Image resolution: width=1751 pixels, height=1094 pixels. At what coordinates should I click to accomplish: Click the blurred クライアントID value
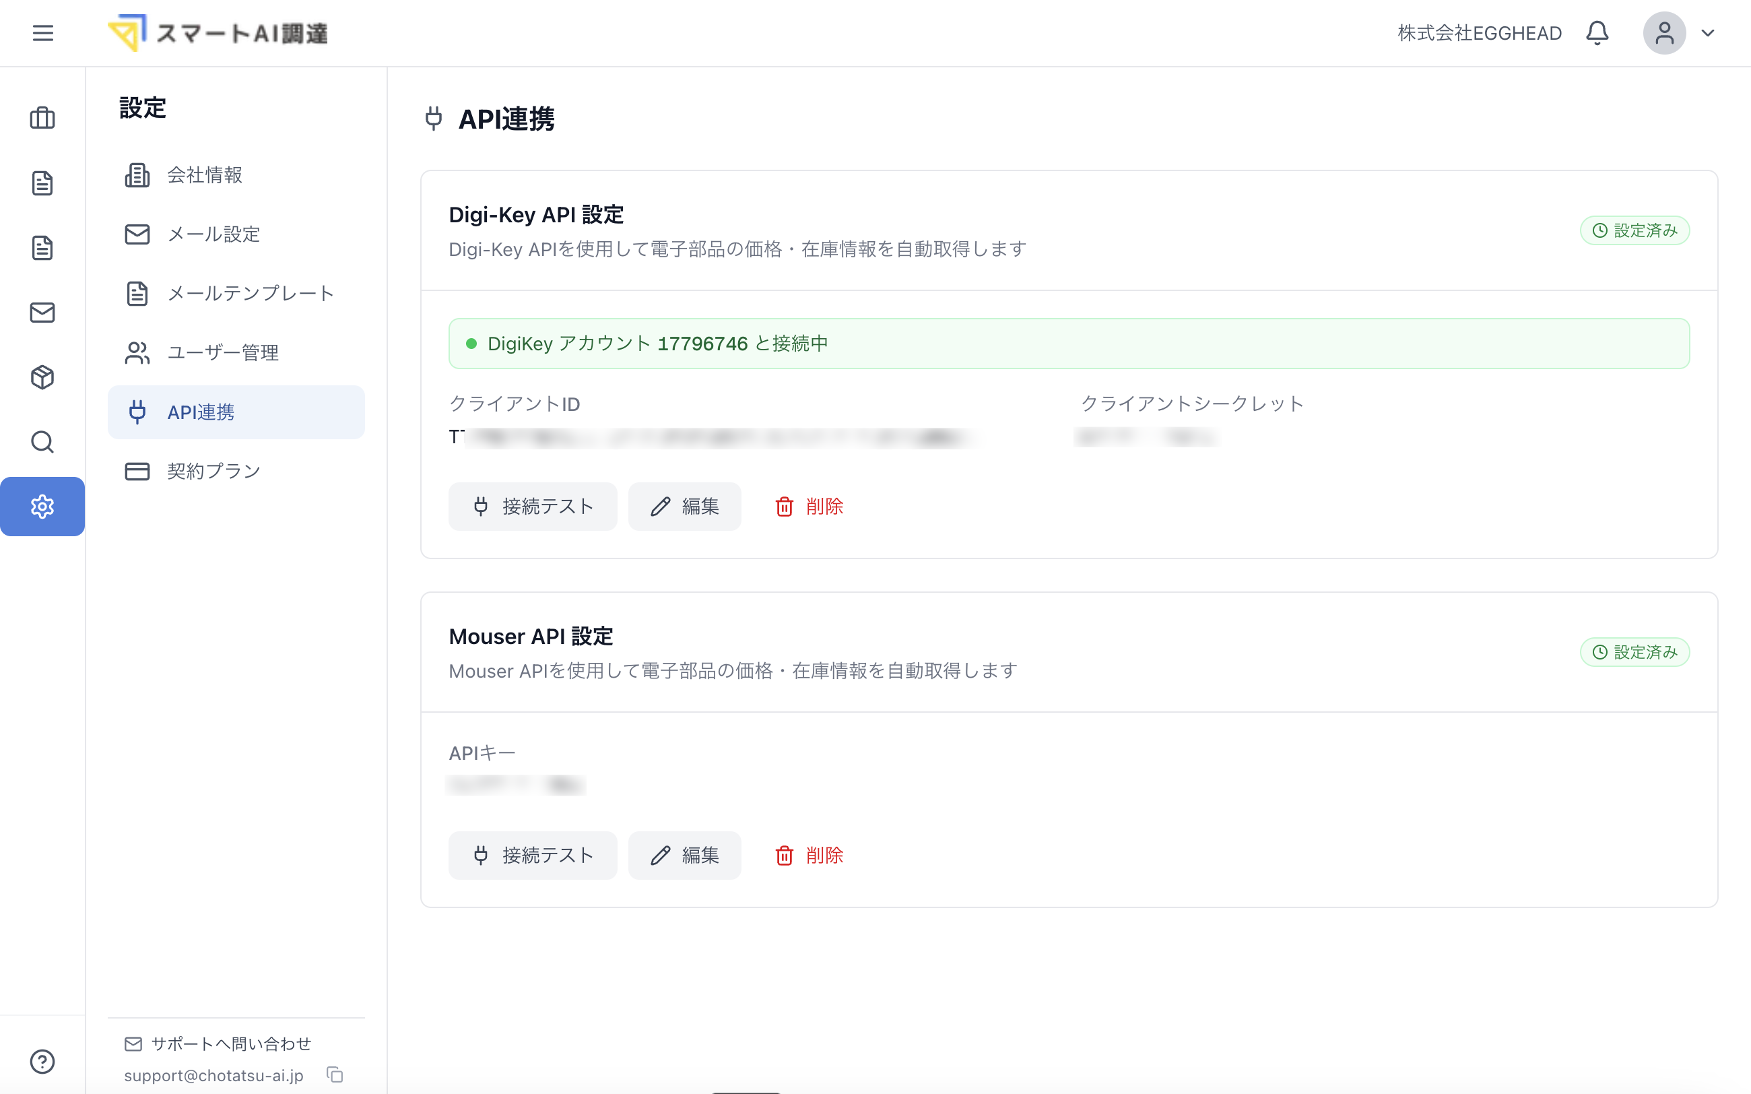(713, 437)
